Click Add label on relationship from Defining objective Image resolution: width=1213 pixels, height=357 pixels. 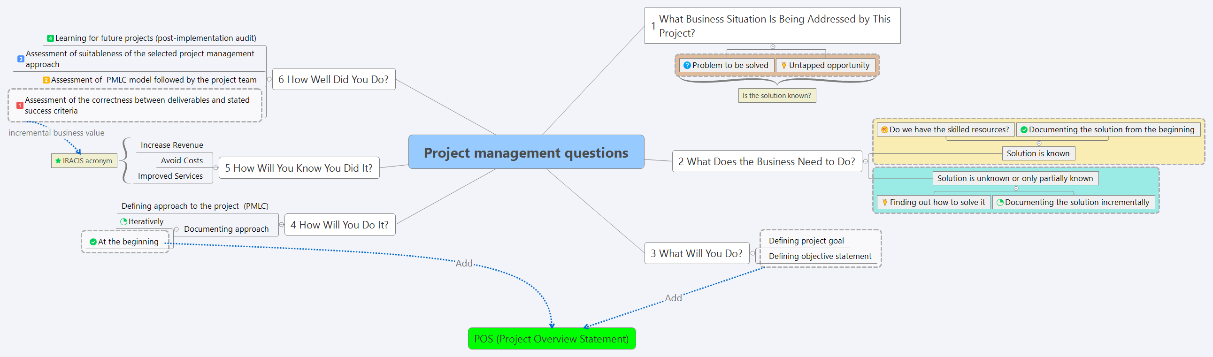pyautogui.click(x=673, y=298)
